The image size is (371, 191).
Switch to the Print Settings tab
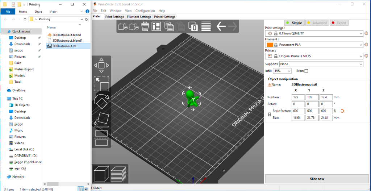pyautogui.click(x=114, y=17)
